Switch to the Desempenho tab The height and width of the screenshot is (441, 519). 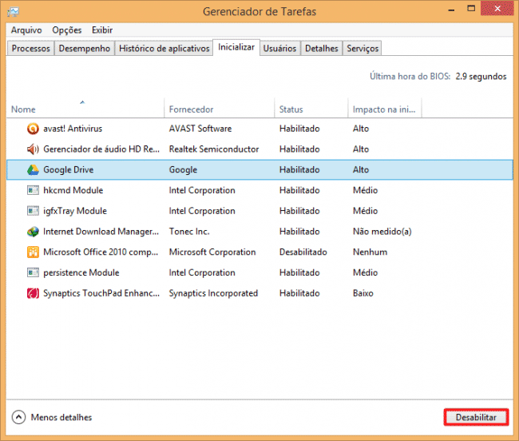click(x=85, y=49)
